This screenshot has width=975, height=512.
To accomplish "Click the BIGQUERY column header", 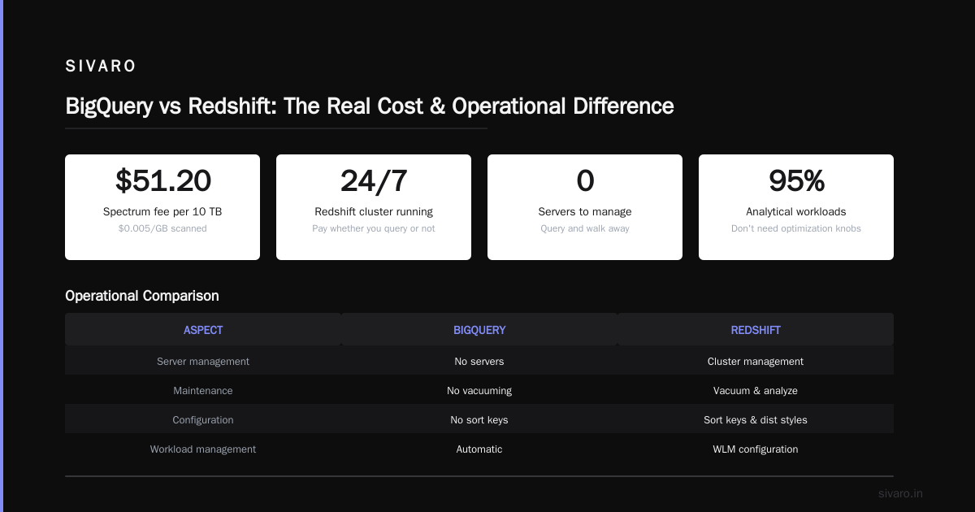I will tap(479, 330).
